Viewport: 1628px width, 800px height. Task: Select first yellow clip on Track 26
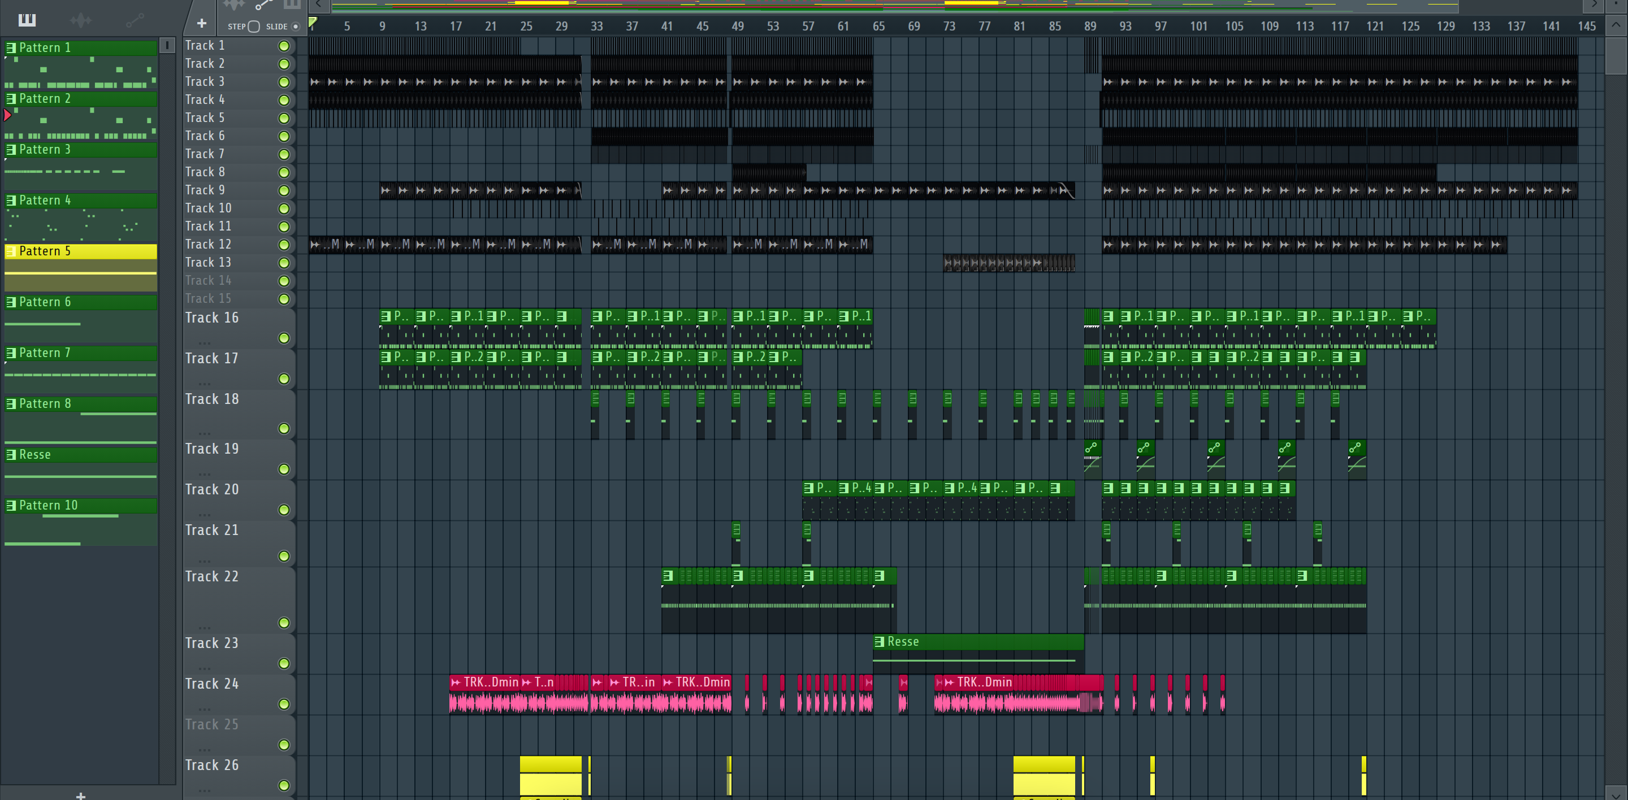coord(551,776)
